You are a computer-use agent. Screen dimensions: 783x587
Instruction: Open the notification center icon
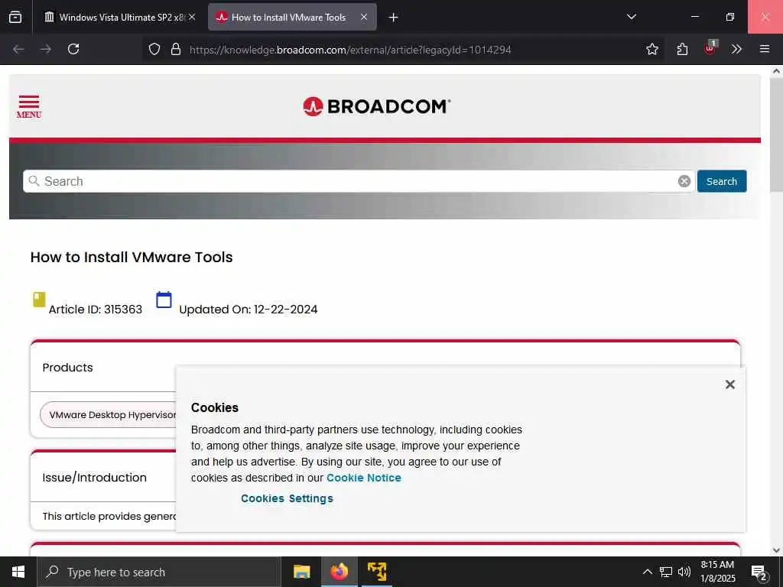(759, 572)
